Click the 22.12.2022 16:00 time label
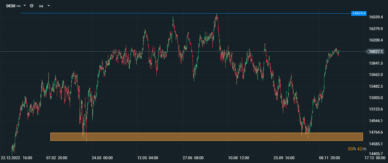The height and width of the screenshot is (163, 388). 16,158
